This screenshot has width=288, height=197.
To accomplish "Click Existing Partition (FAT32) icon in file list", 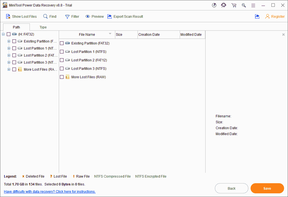I will pos(67,43).
